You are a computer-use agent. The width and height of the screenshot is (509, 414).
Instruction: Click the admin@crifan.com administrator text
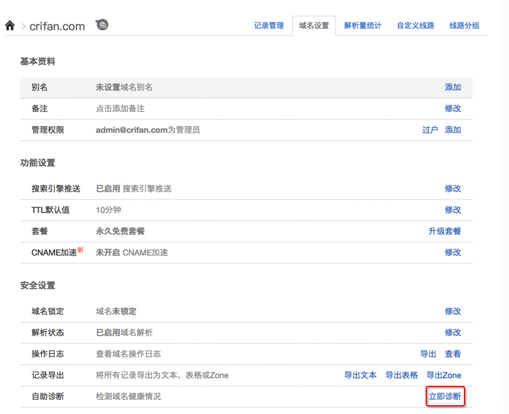point(148,130)
